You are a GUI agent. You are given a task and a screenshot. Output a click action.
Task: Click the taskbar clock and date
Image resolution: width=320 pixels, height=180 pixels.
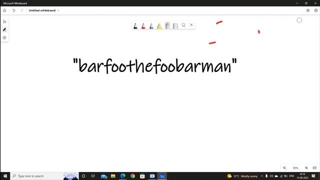click(302, 176)
